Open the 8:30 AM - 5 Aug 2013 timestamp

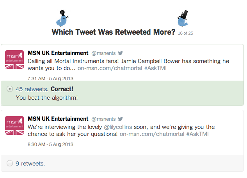coord(50,145)
